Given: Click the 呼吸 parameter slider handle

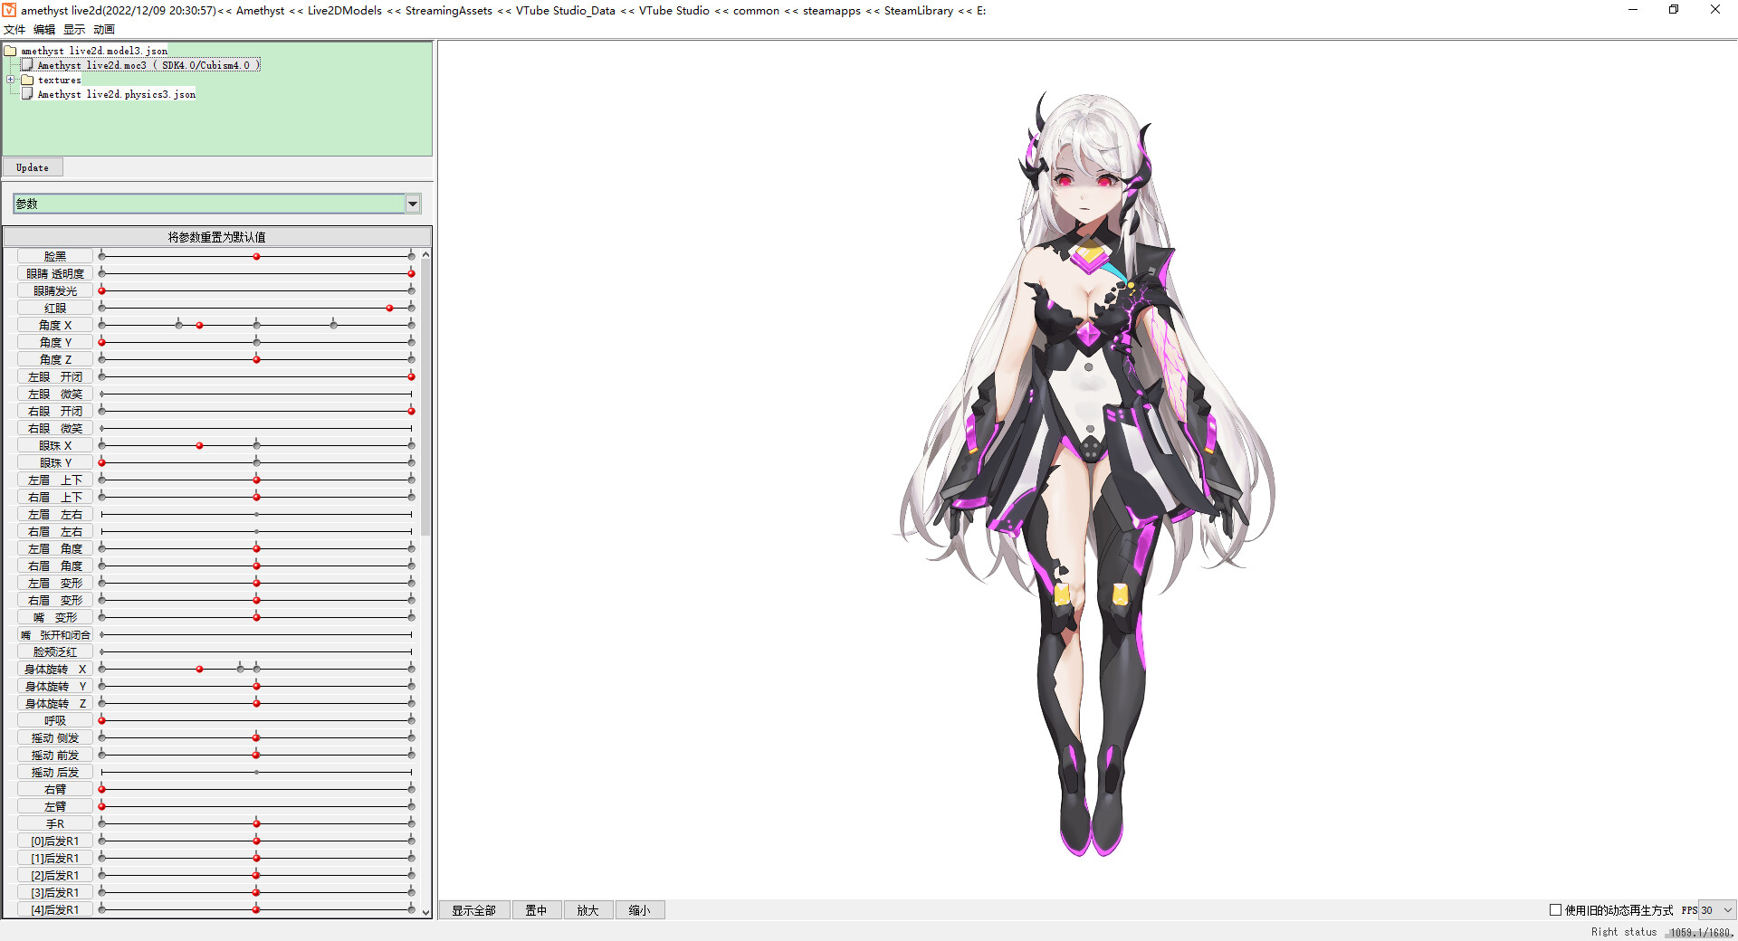Looking at the screenshot, I should (x=101, y=719).
